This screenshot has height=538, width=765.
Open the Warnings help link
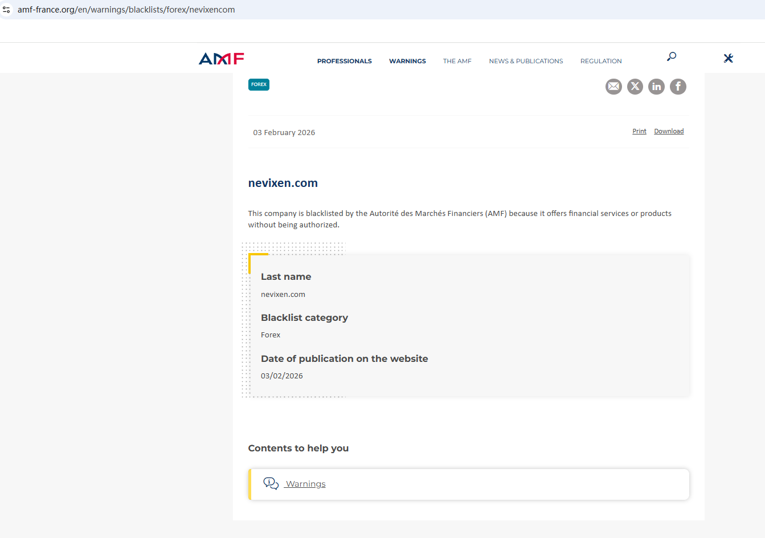click(305, 484)
